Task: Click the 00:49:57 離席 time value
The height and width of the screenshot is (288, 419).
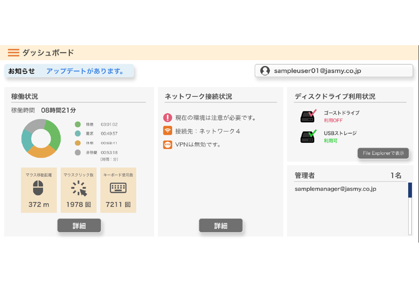Action: [x=109, y=134]
